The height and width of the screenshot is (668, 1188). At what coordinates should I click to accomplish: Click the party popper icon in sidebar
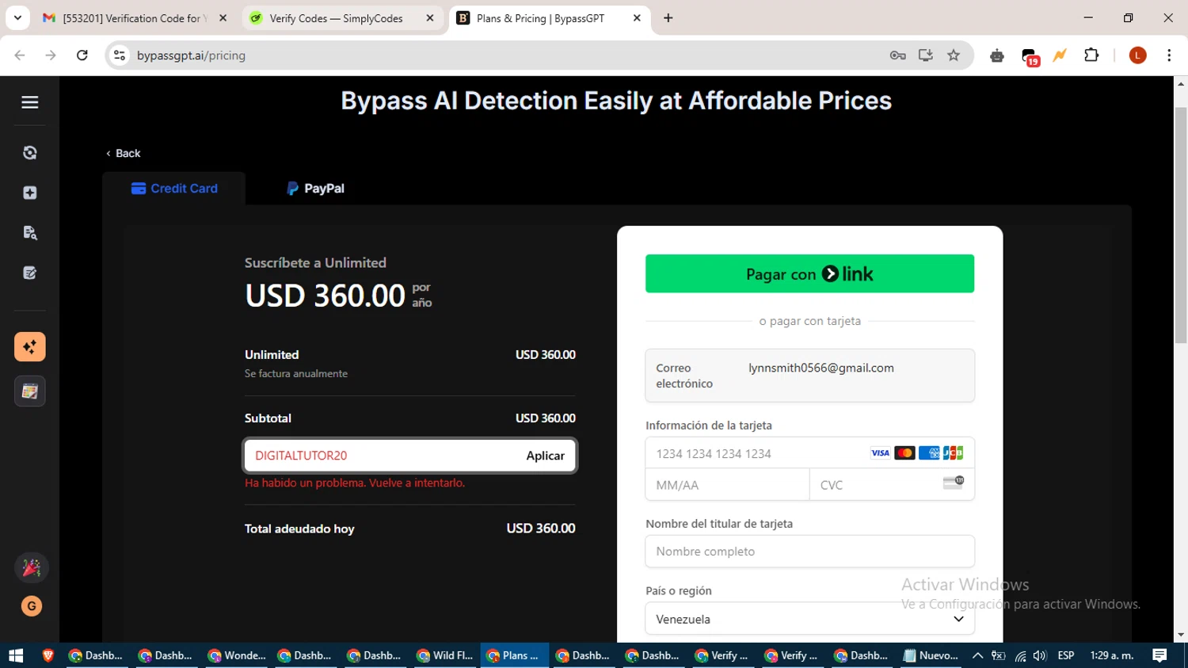coord(32,567)
